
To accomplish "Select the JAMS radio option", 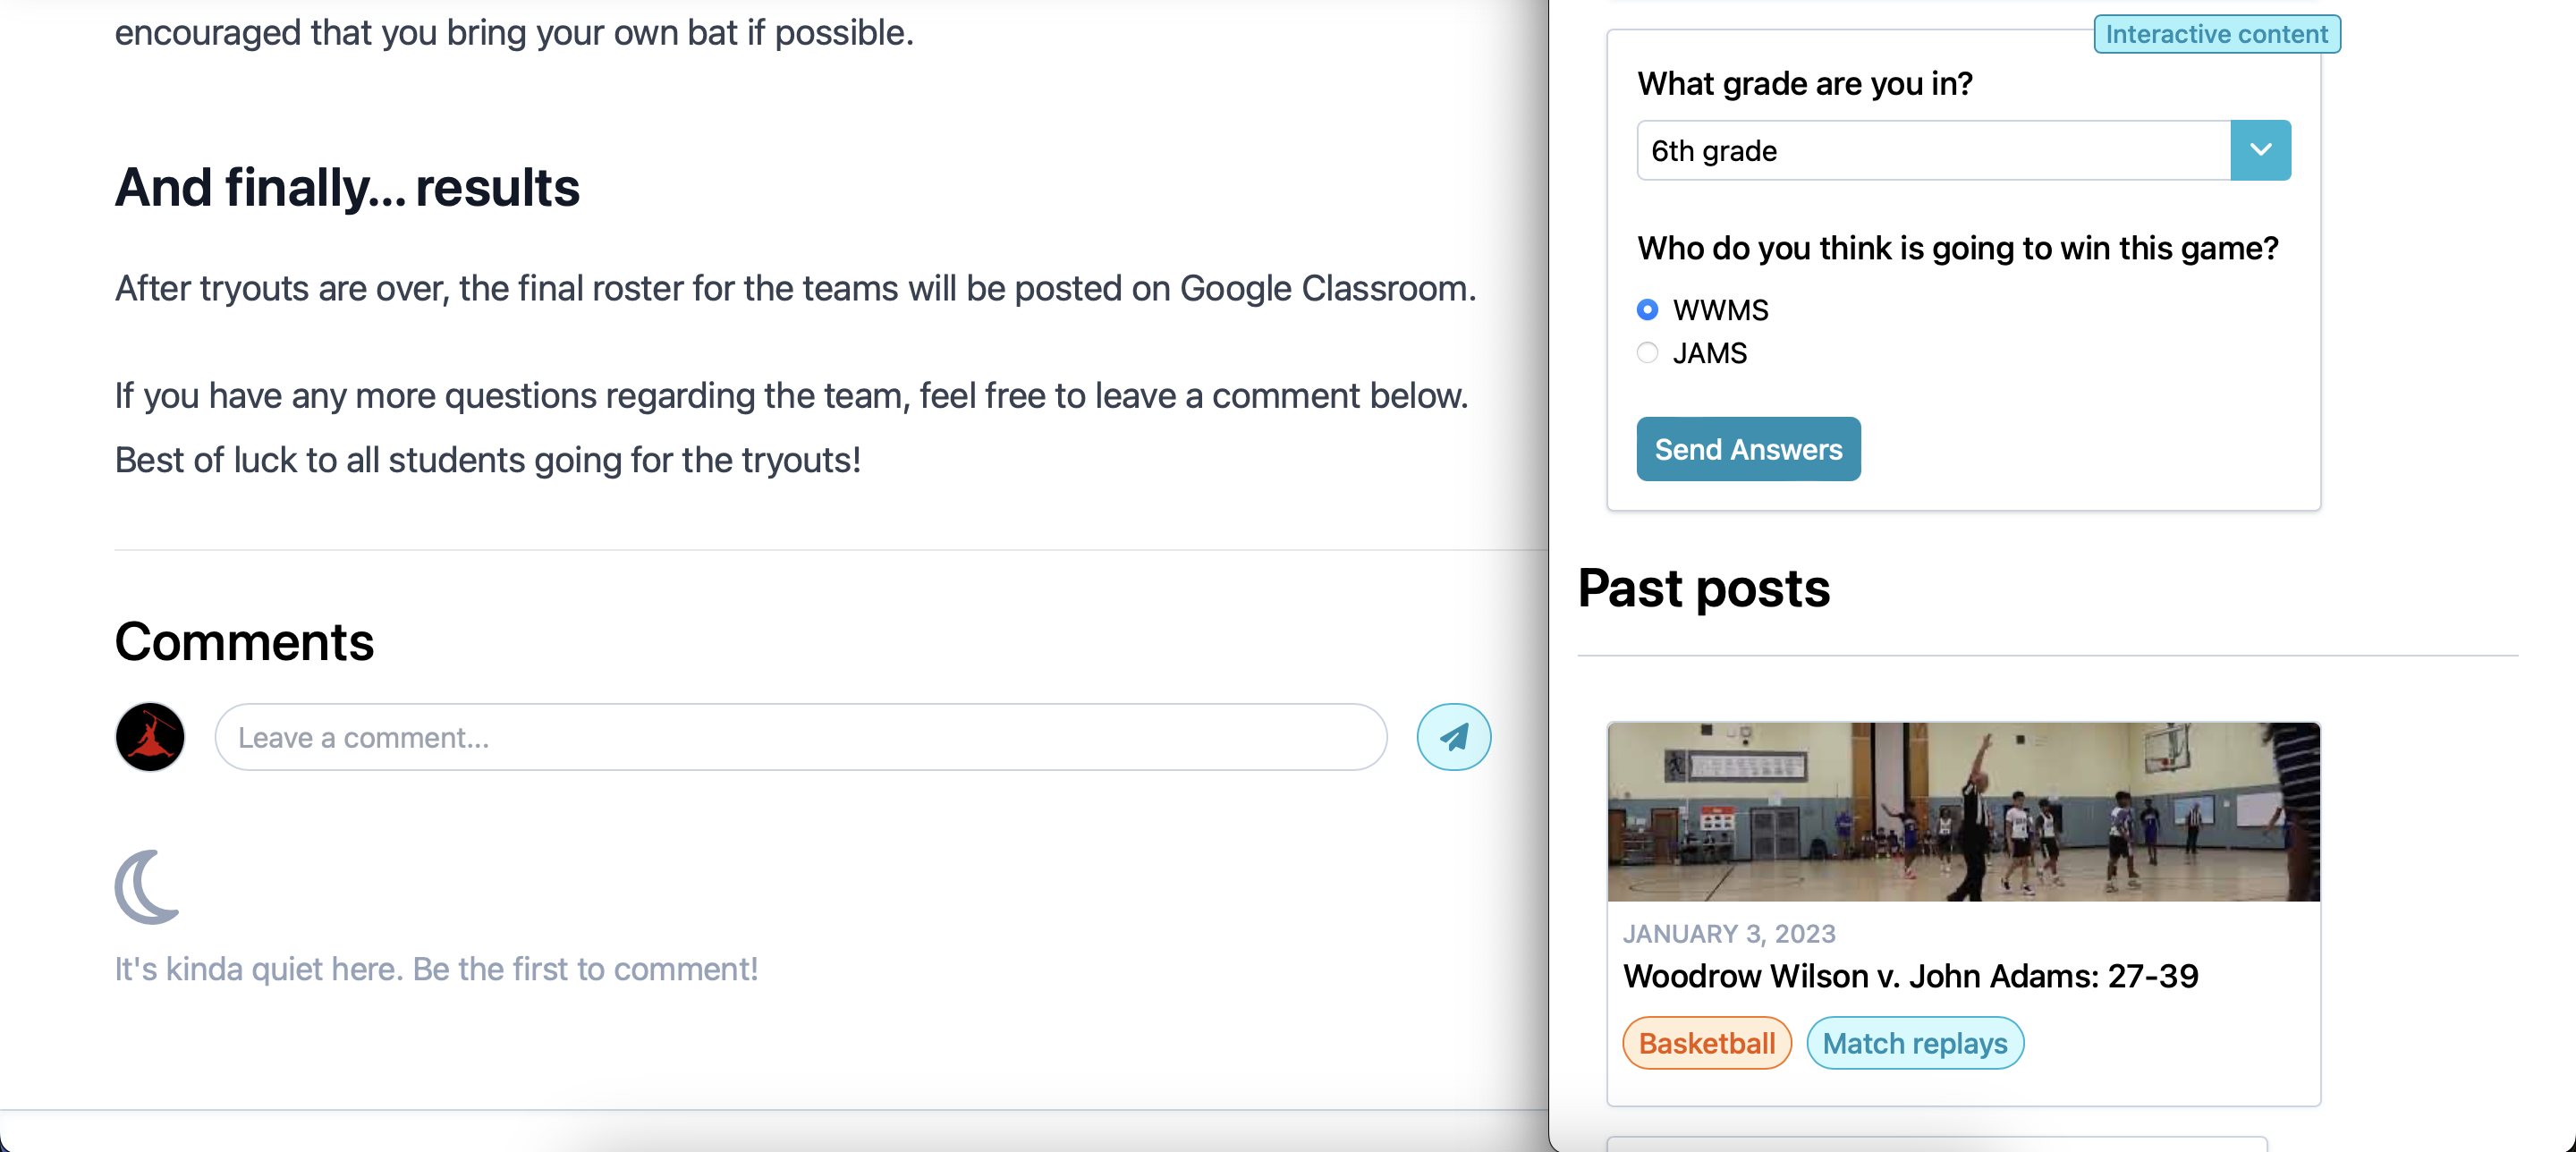I will click(1647, 353).
